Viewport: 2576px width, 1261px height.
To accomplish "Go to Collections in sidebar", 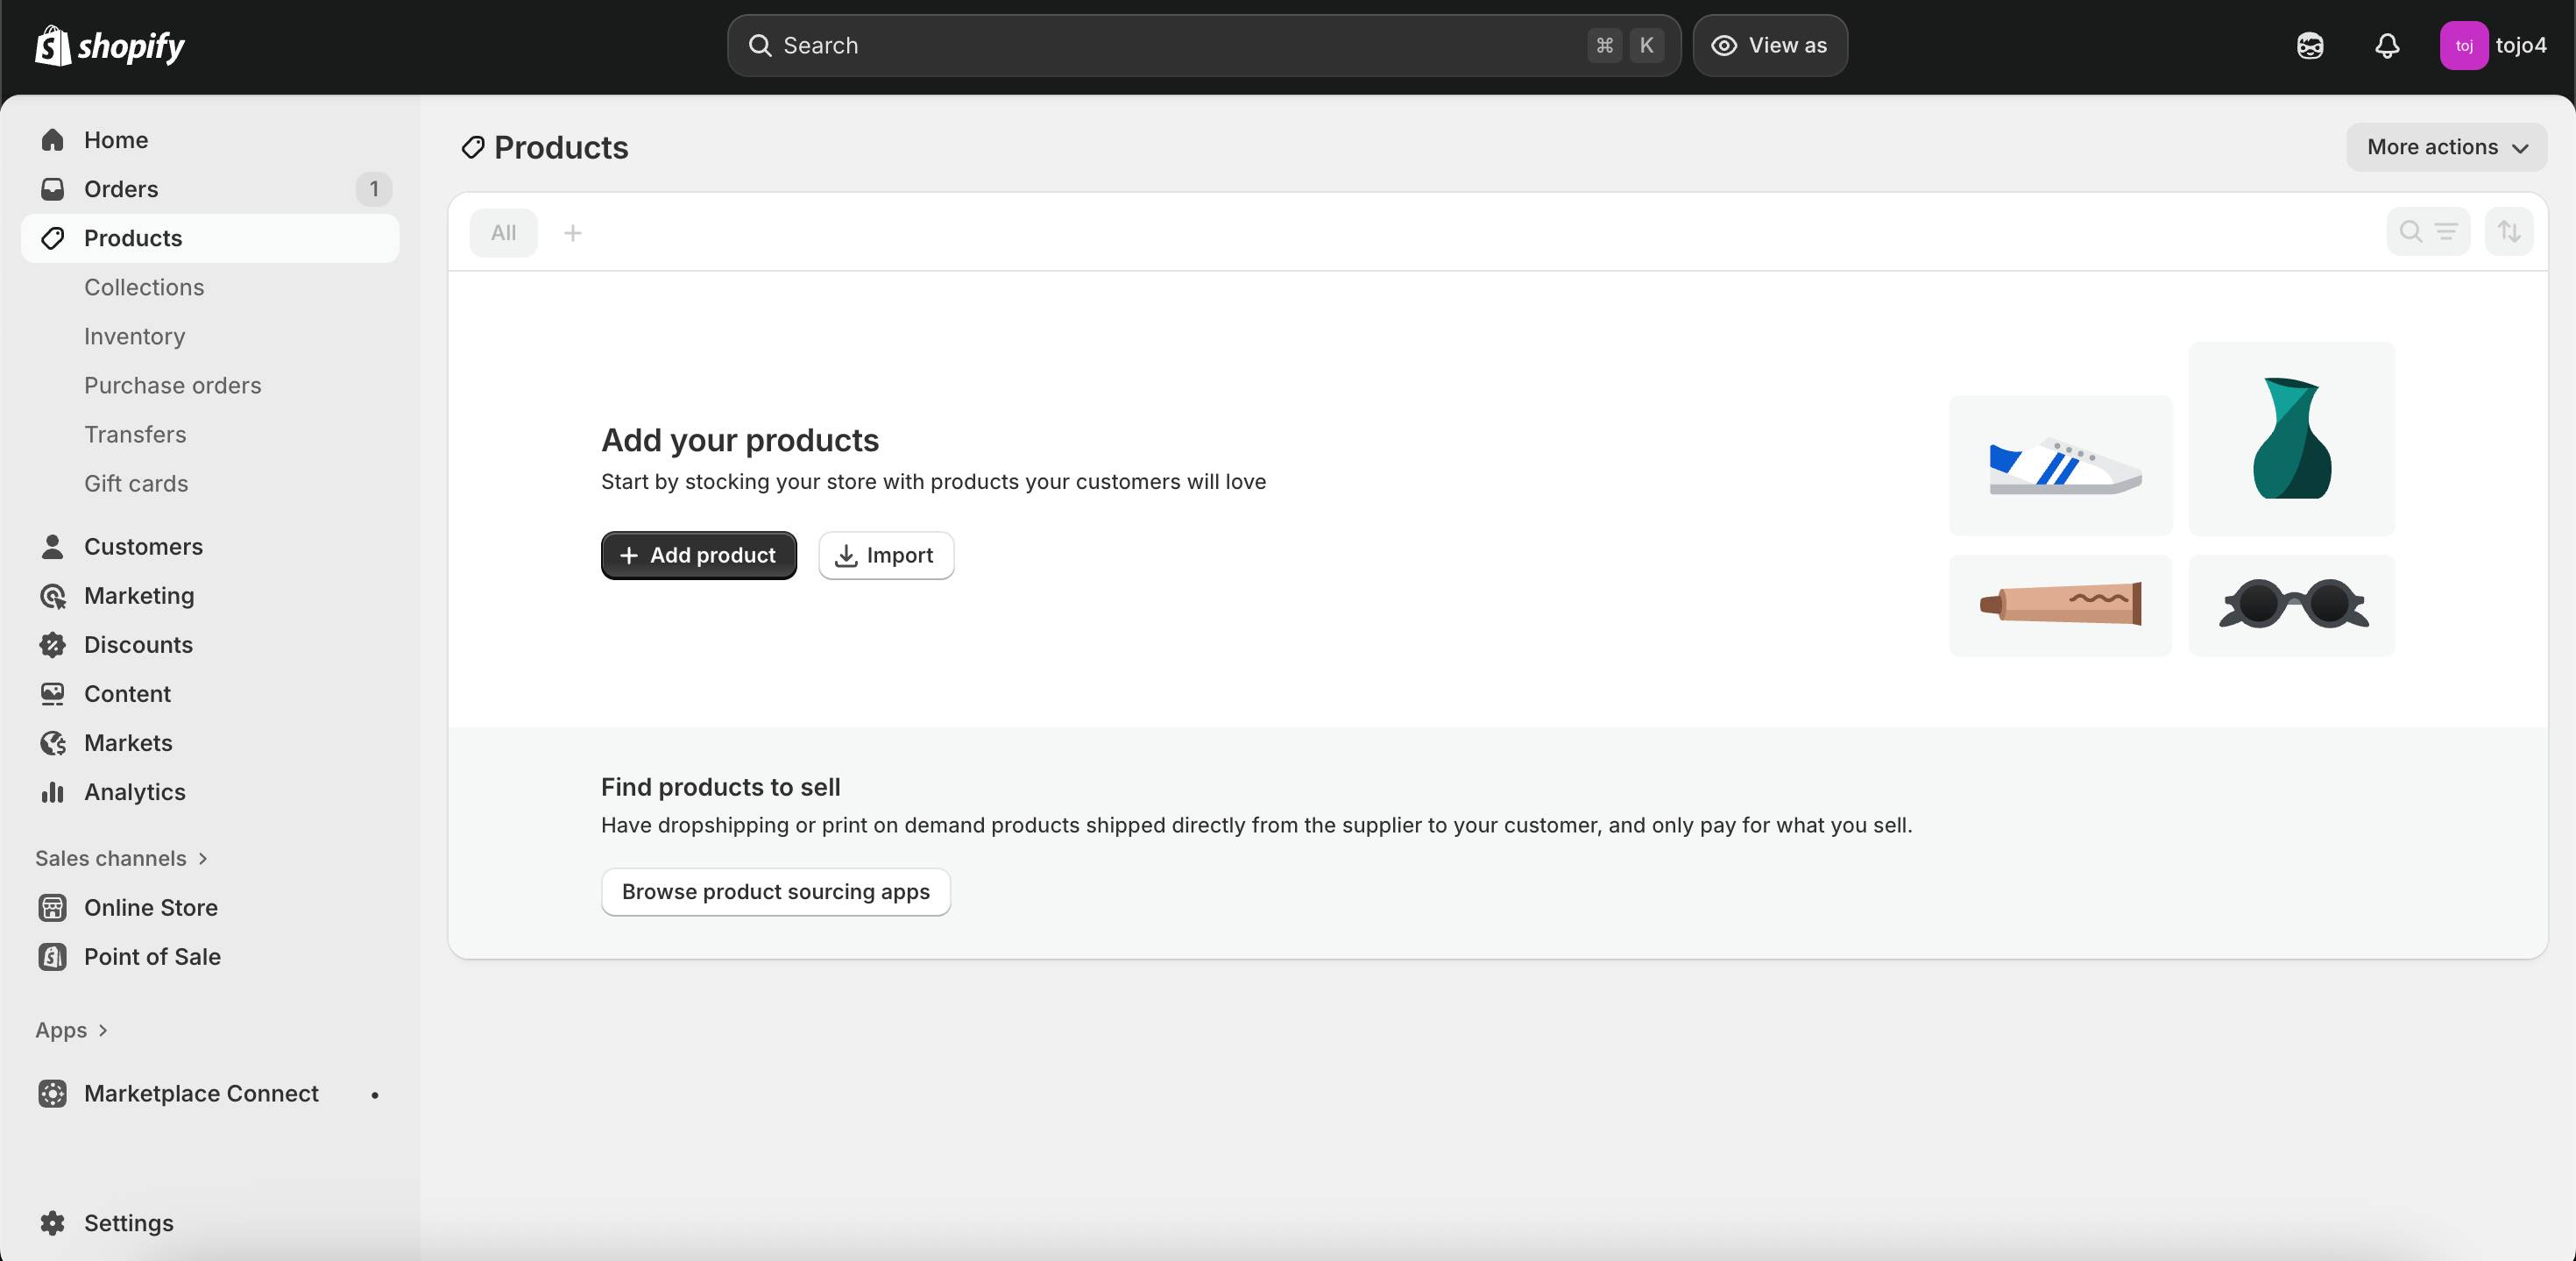I will point(144,287).
